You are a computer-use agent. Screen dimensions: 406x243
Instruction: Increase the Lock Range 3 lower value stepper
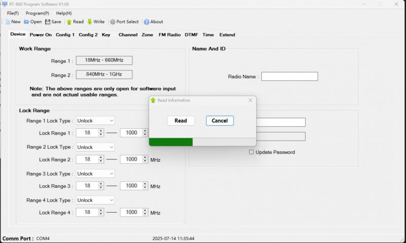tap(101, 184)
